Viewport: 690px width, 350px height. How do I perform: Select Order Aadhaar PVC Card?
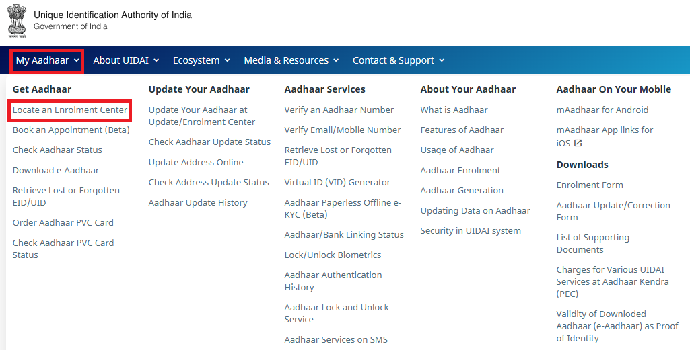tap(63, 222)
